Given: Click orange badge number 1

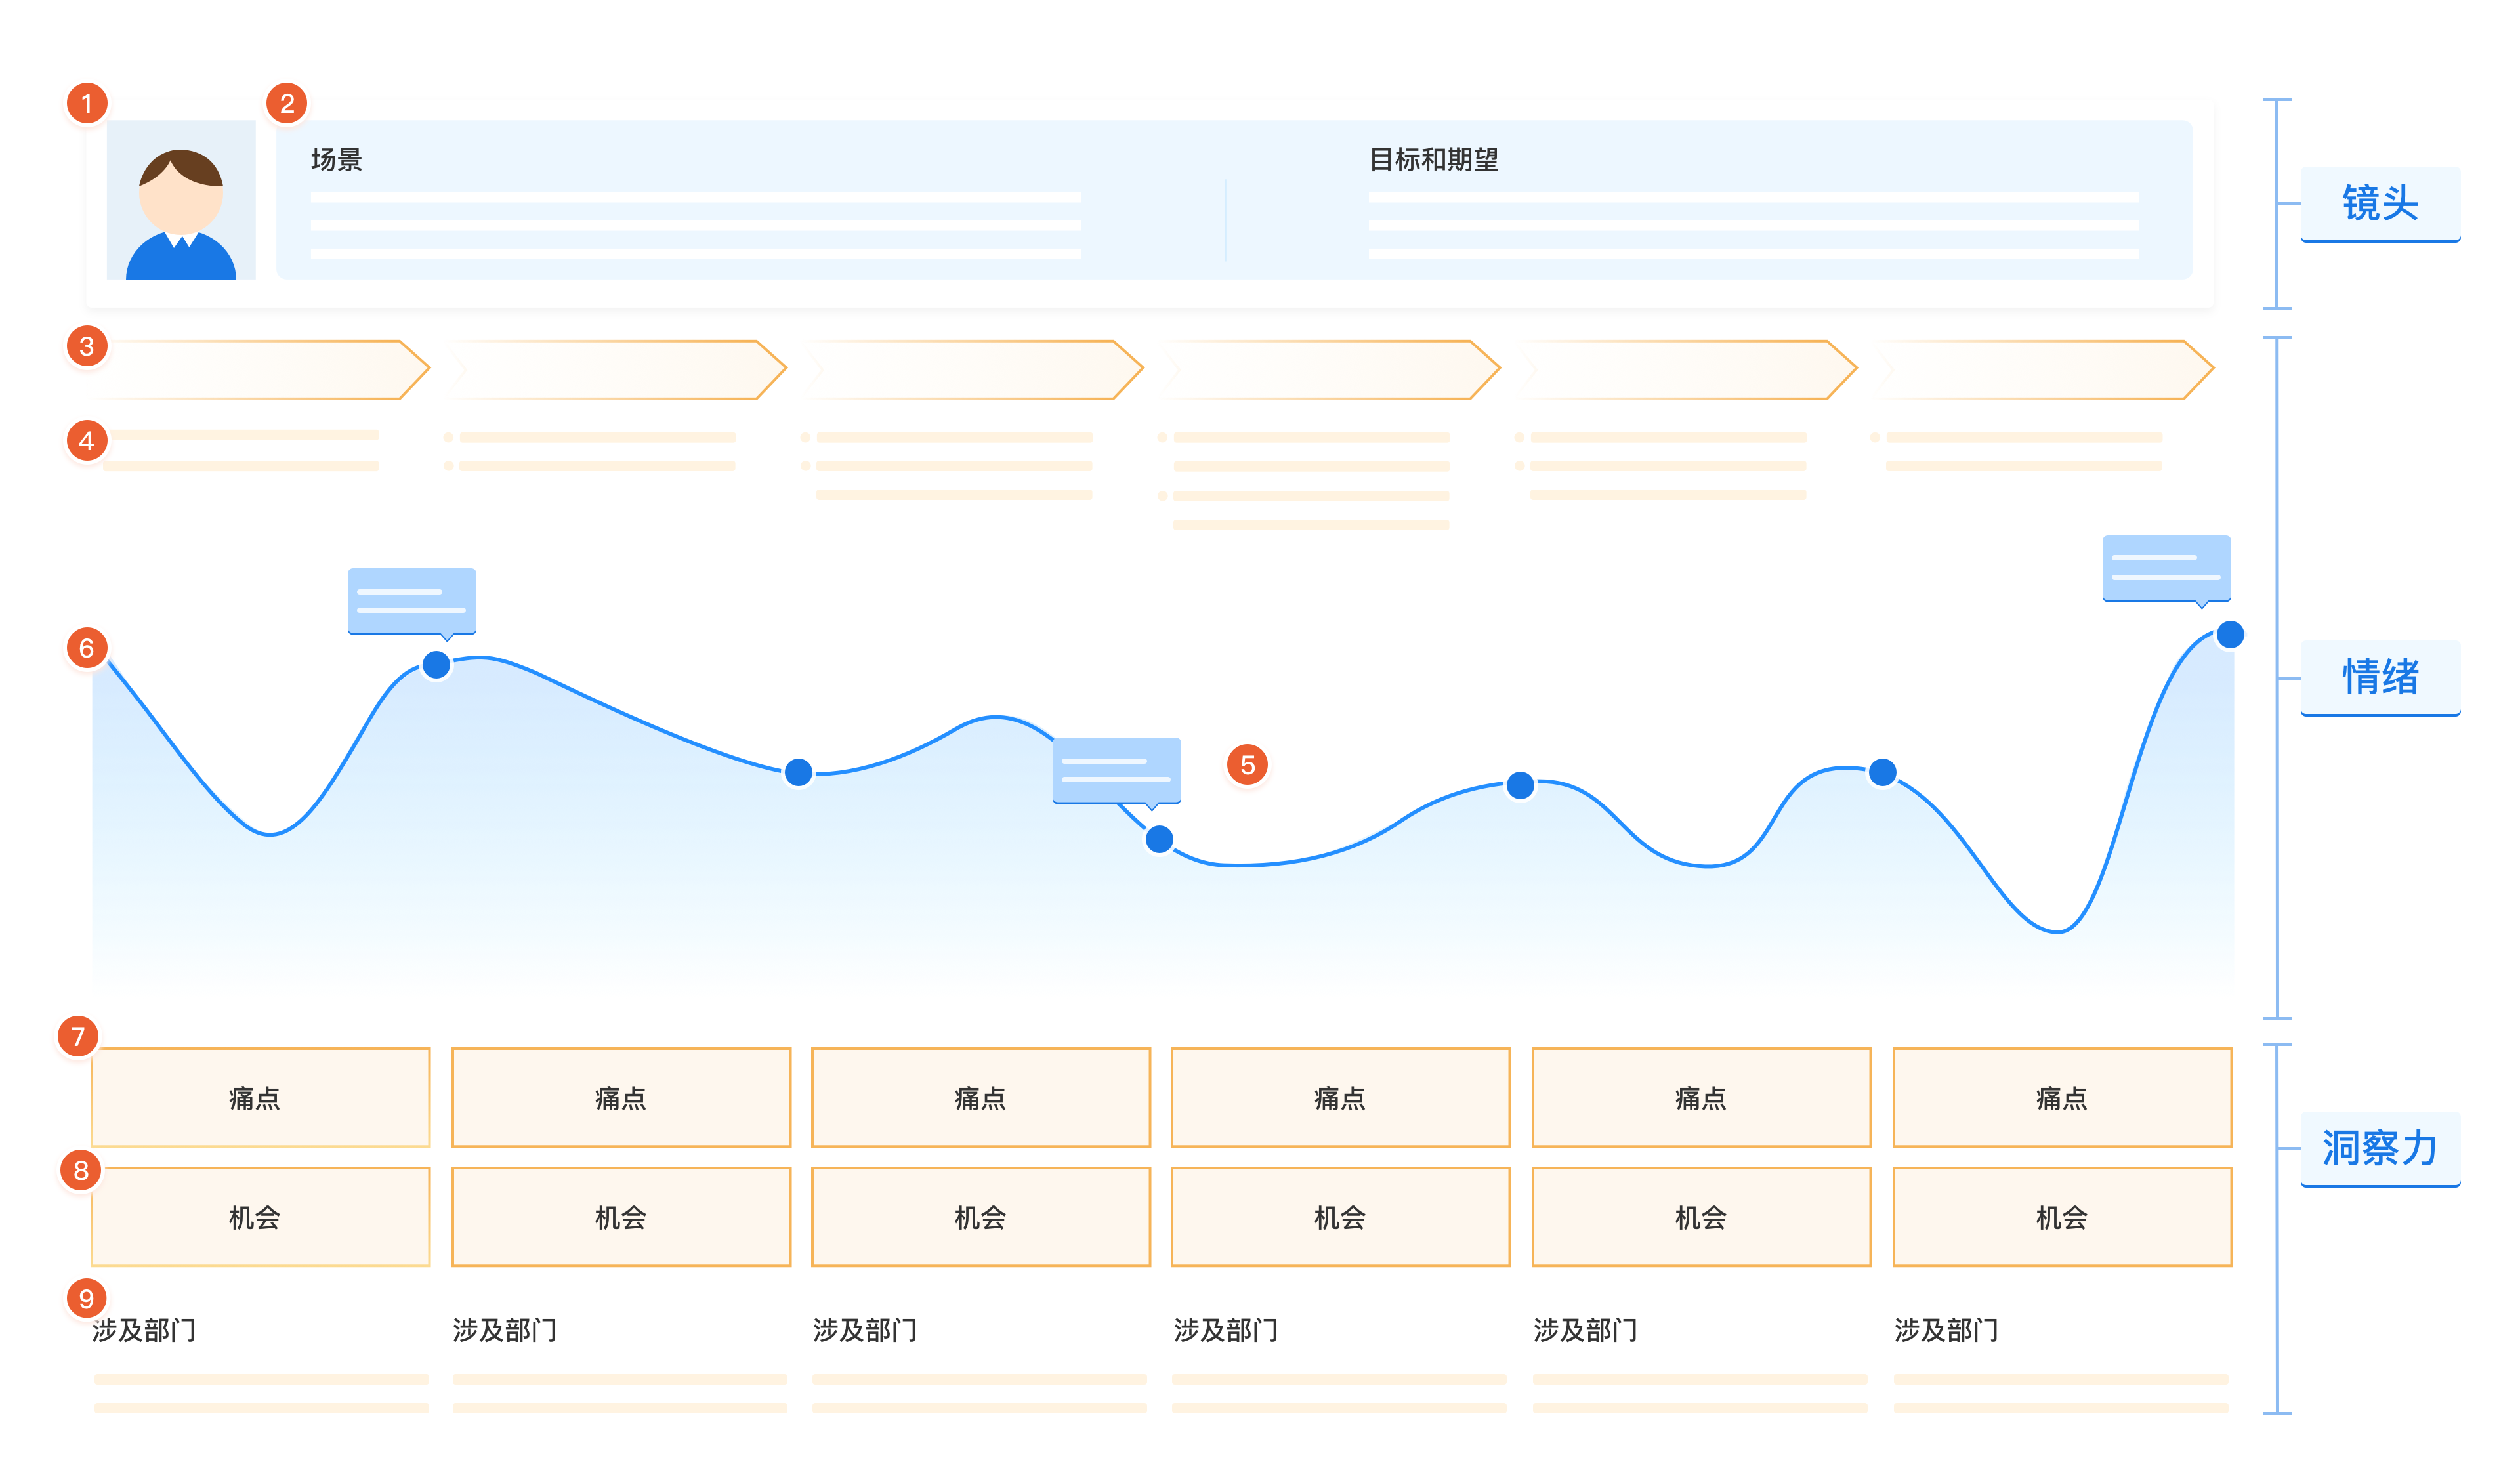Looking at the screenshot, I should 87,103.
